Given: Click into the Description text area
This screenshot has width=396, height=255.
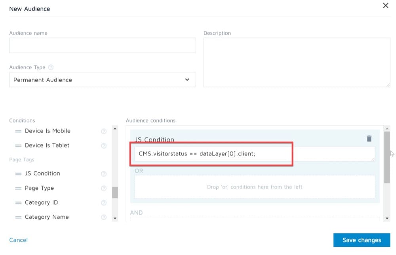Looking at the screenshot, I should (297, 62).
